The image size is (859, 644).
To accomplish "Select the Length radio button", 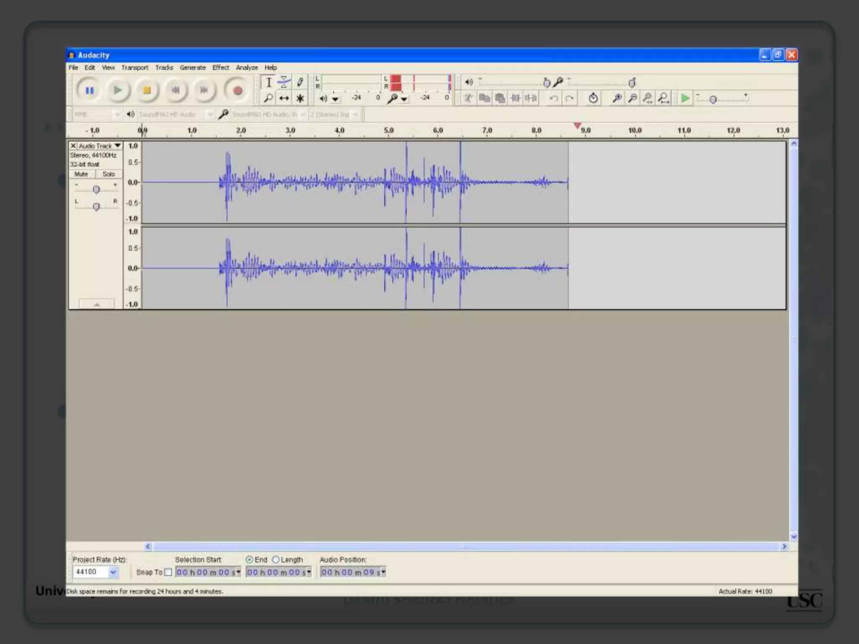I will 276,560.
